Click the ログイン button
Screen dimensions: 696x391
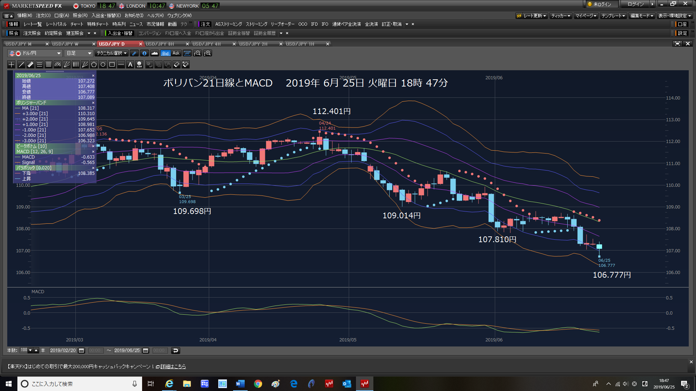[636, 4]
